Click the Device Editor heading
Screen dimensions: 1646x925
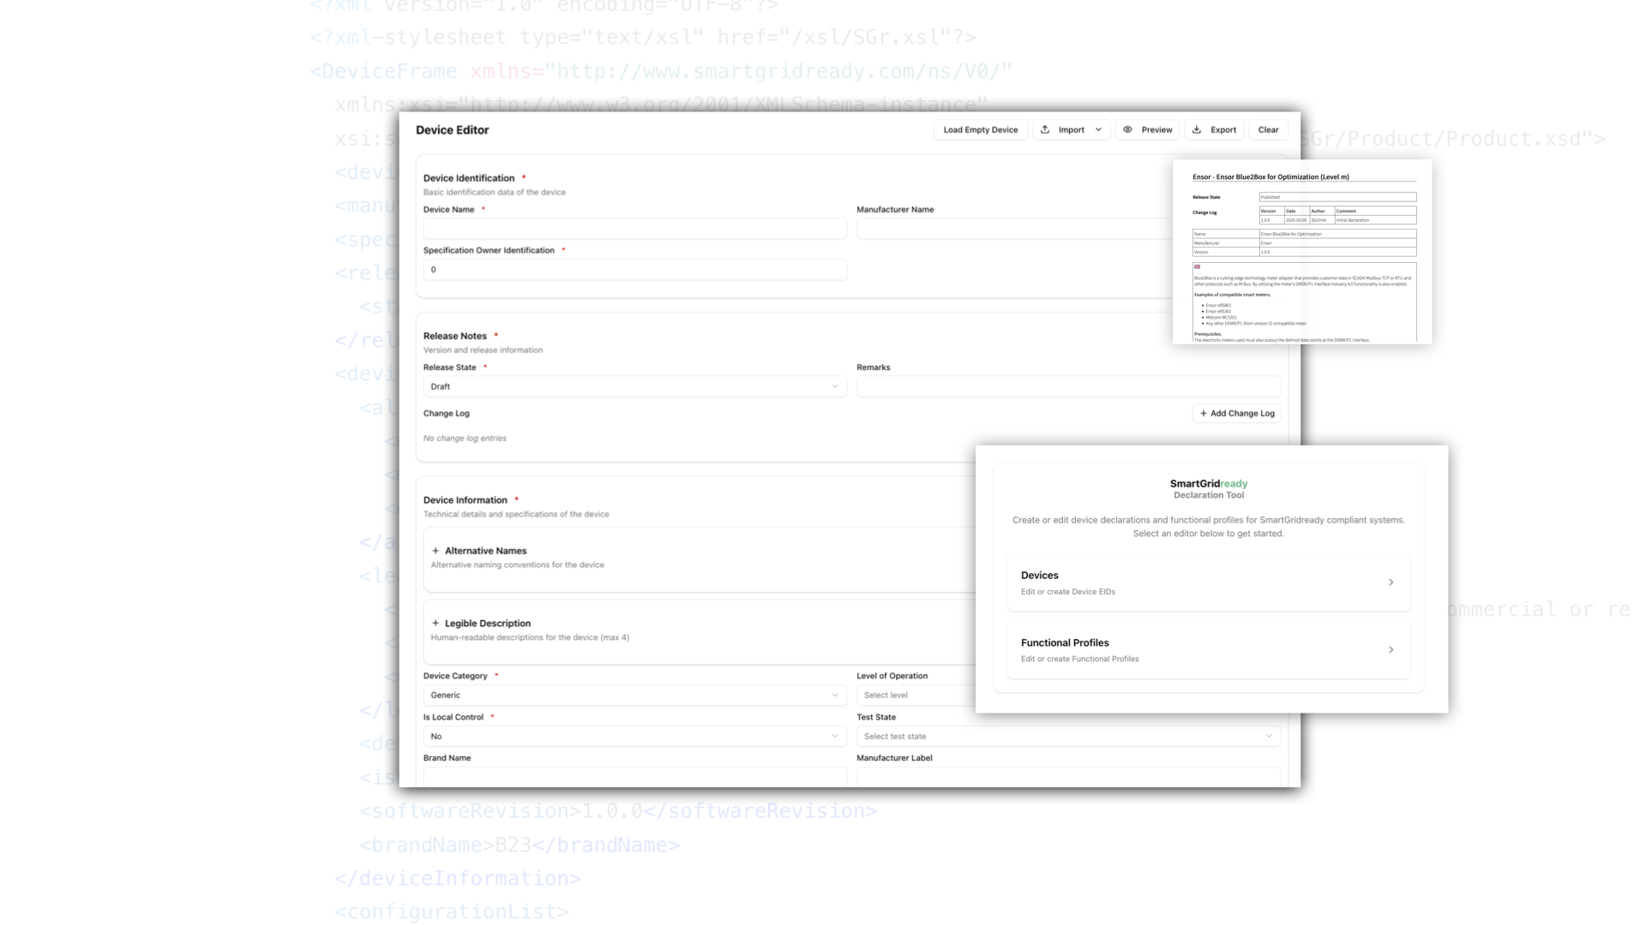452,130
